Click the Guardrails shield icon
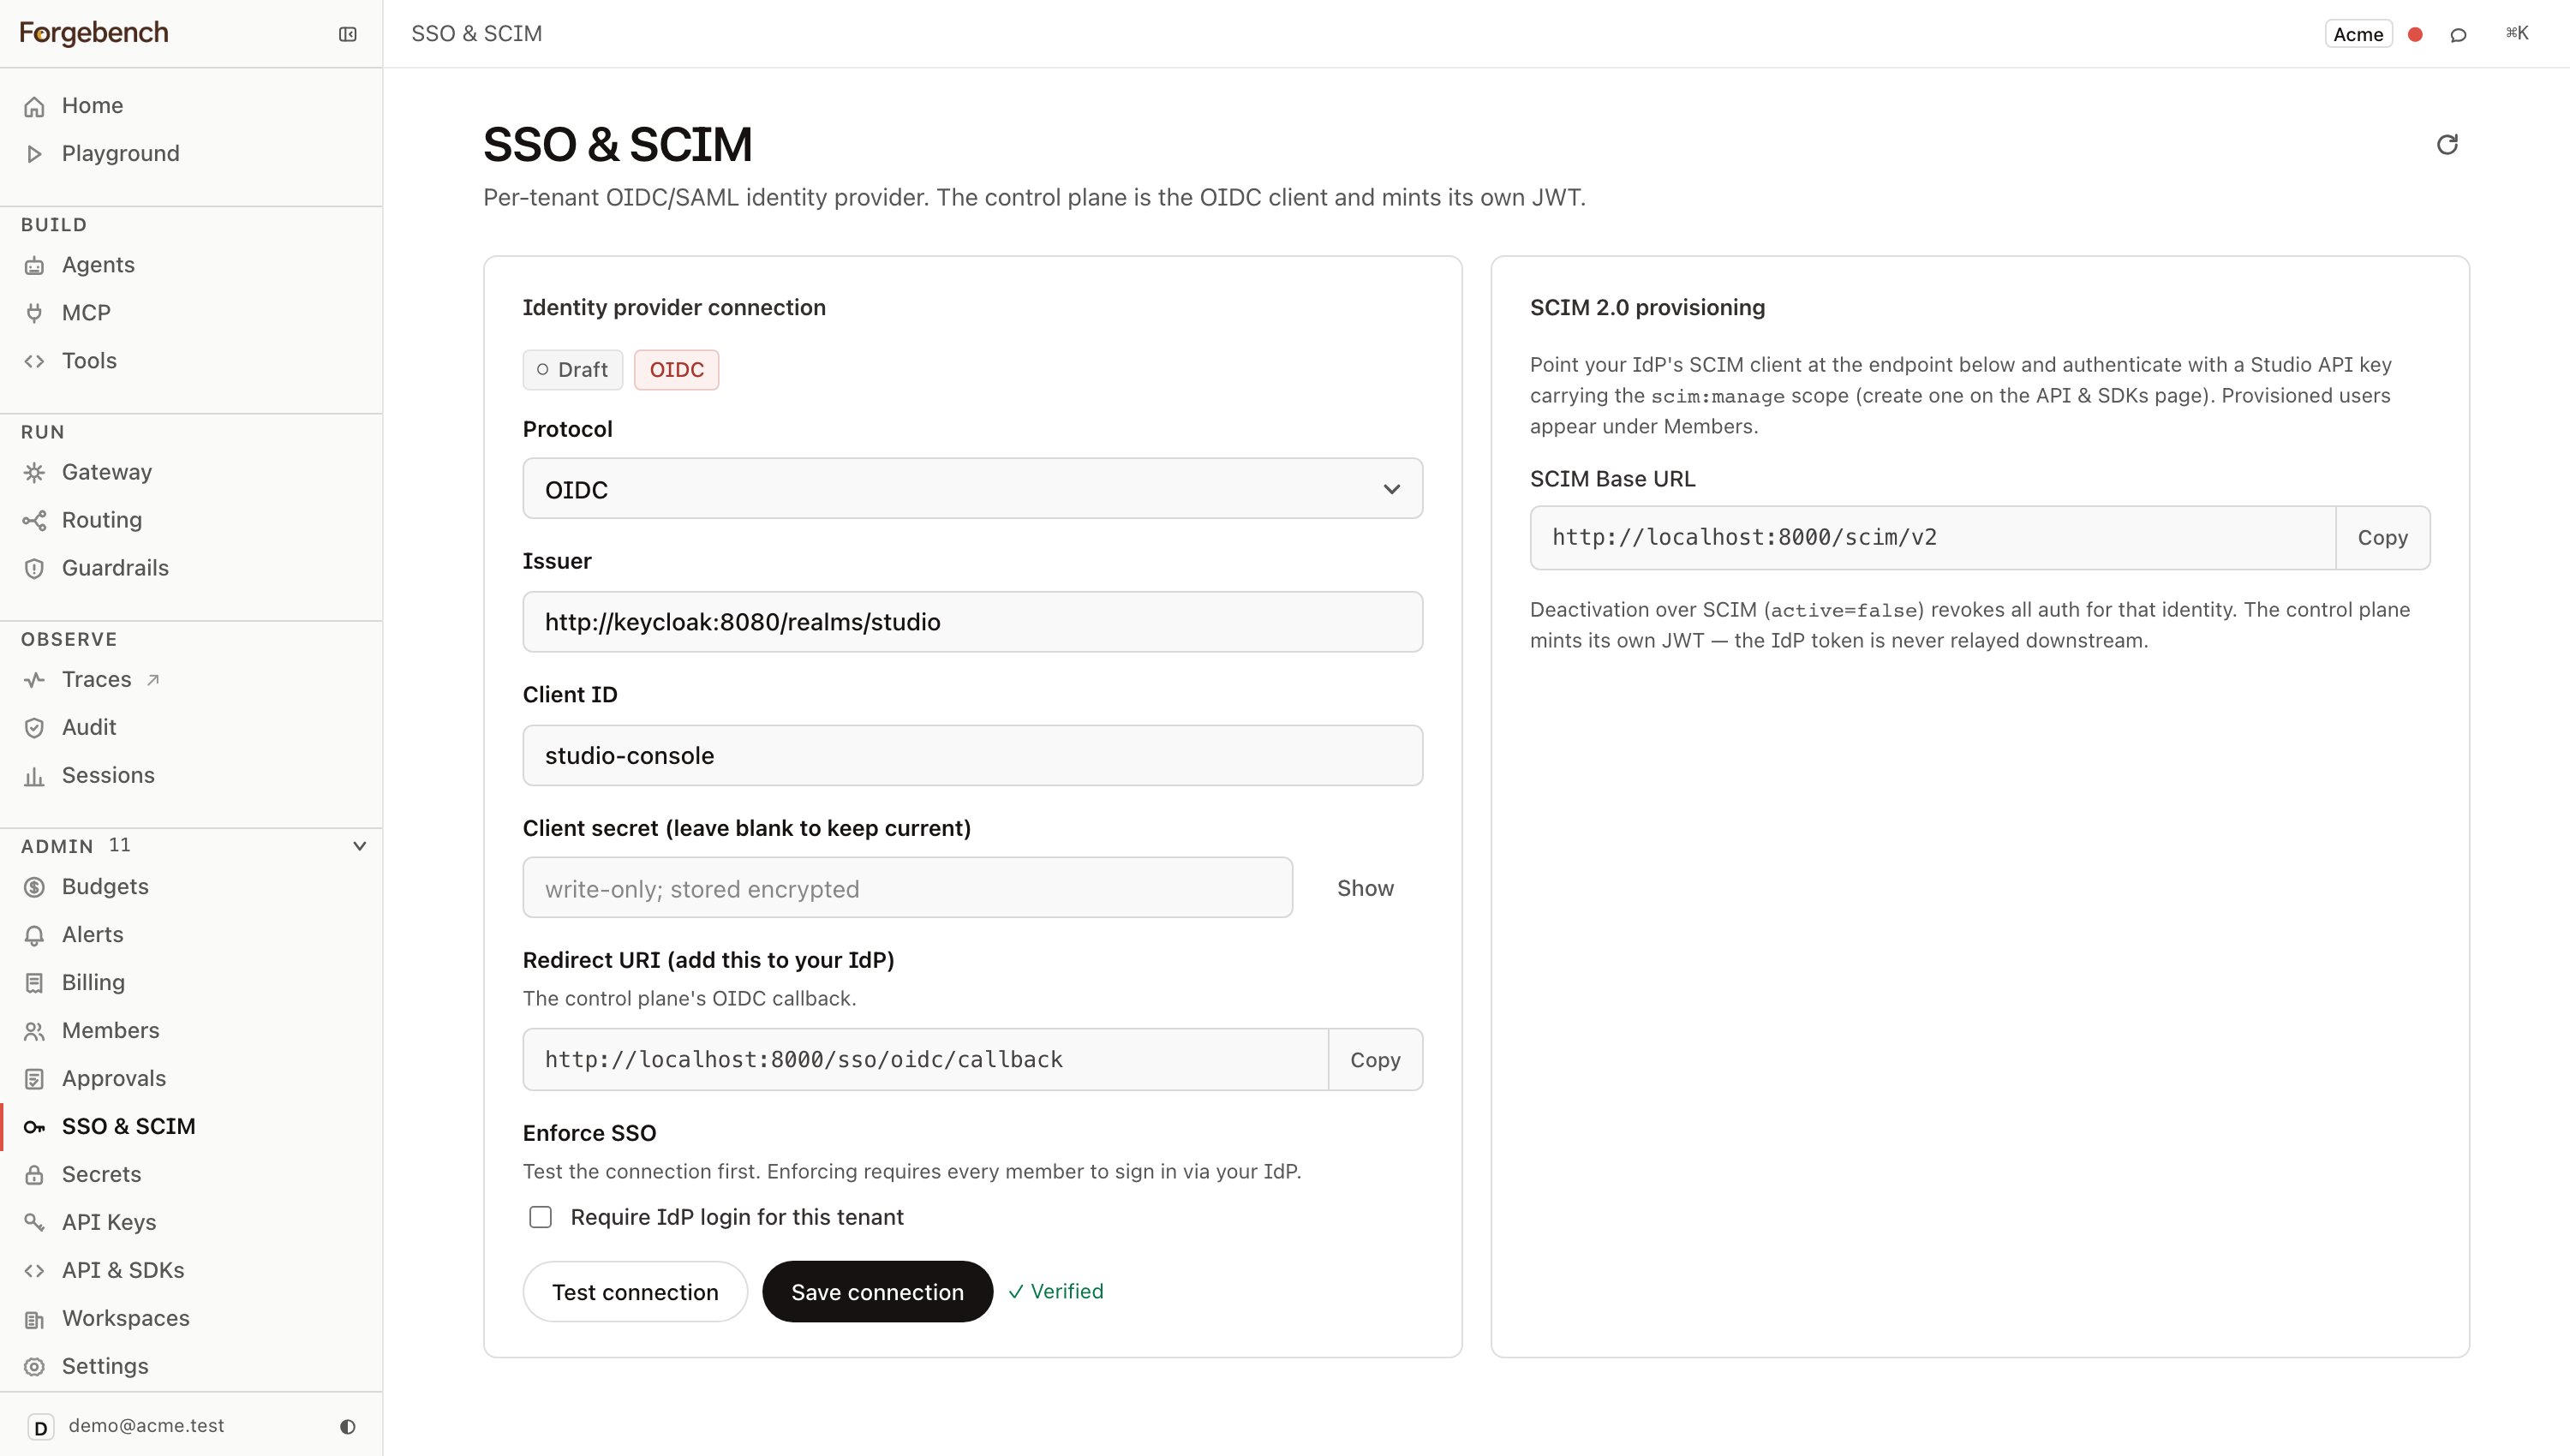This screenshot has width=2570, height=1456. [x=34, y=568]
